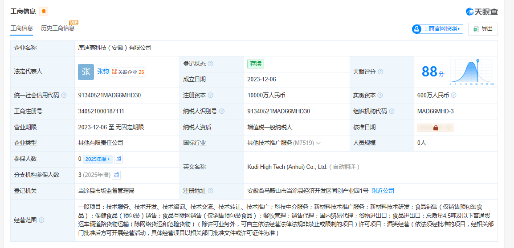The height and width of the screenshot is (248, 514).
Task: Click 其他技术推广服务 (M7519) industry text
Action: pos(281,143)
